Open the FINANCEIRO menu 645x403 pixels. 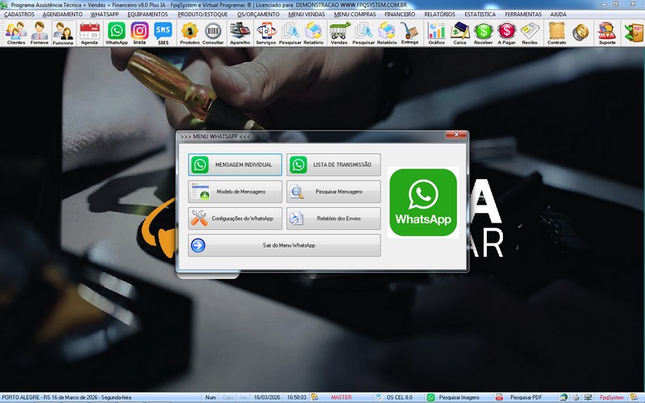tap(400, 15)
